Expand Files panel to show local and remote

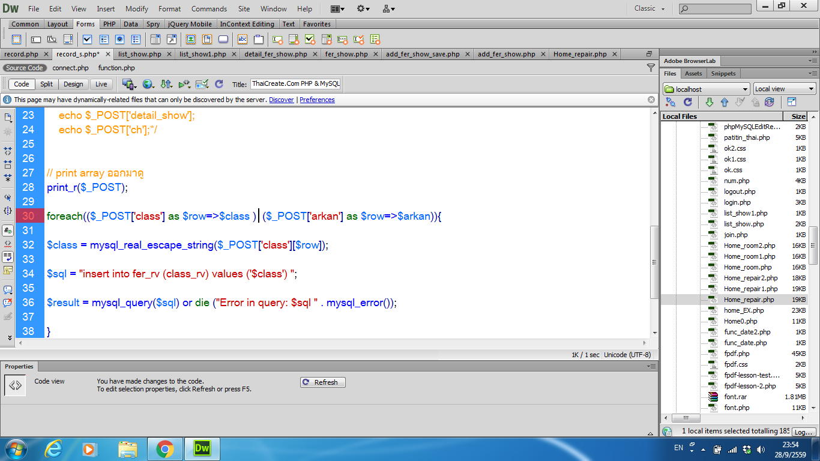point(791,102)
